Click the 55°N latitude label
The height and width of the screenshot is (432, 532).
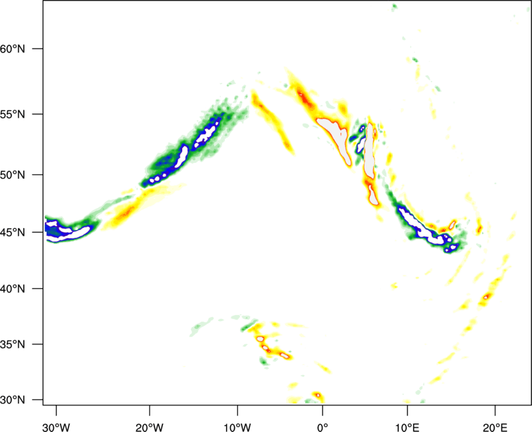(12, 114)
